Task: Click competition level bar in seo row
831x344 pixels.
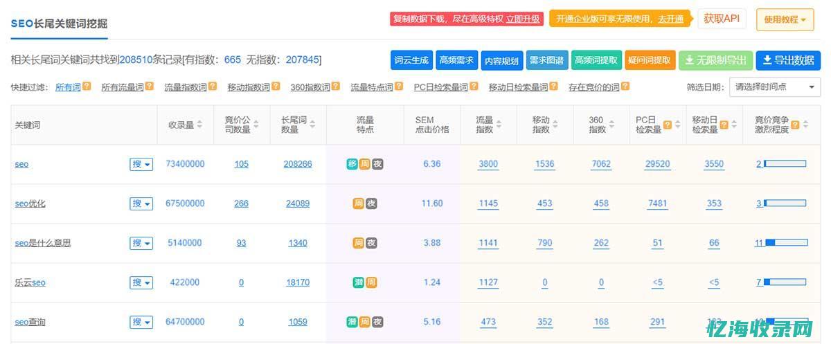Action: (785, 164)
